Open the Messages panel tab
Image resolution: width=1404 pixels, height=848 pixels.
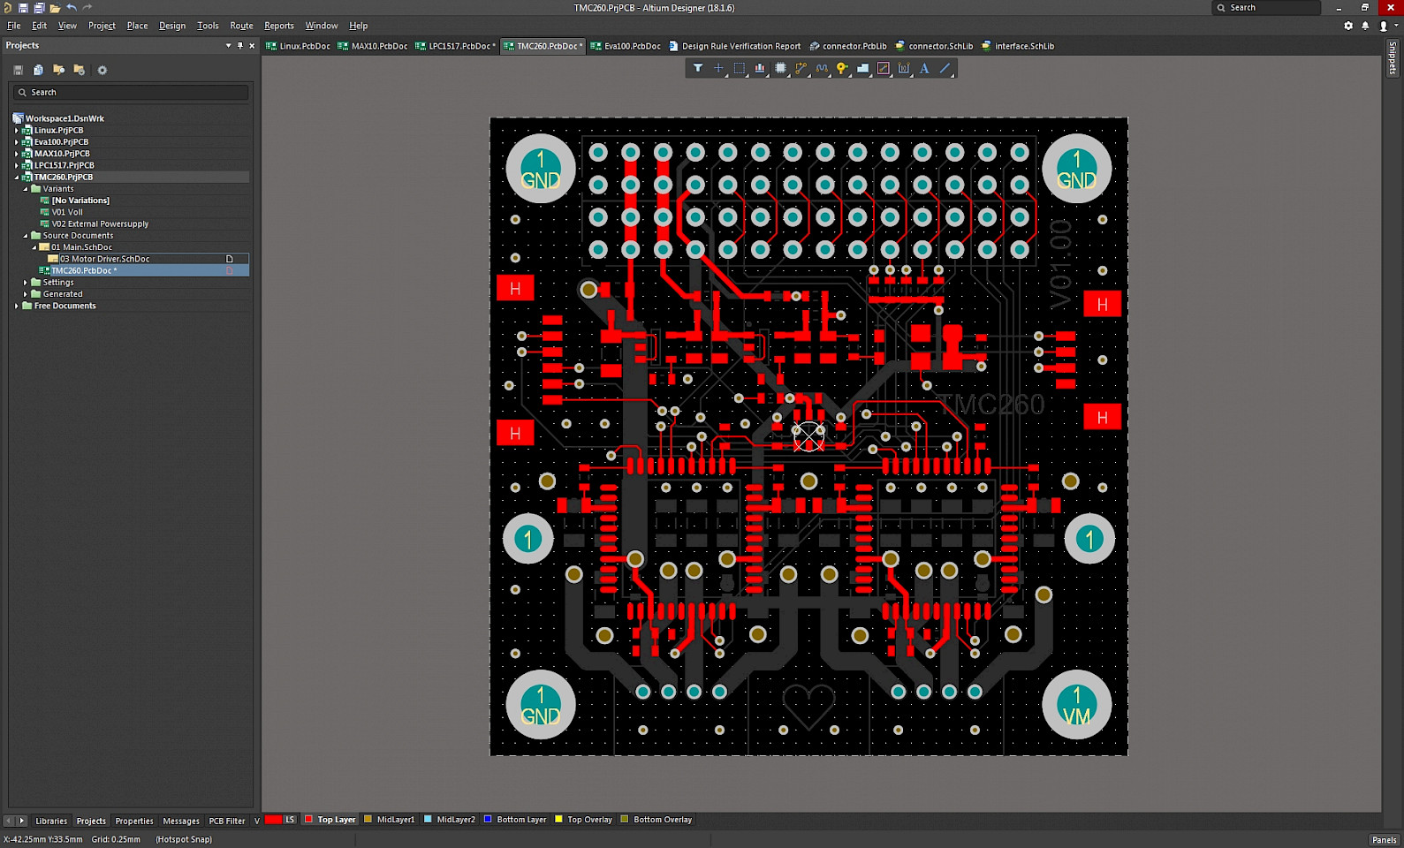tap(181, 821)
